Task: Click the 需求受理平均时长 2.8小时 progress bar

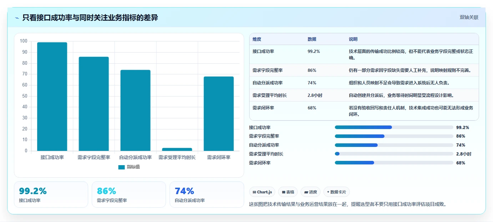Action: [x=394, y=154]
